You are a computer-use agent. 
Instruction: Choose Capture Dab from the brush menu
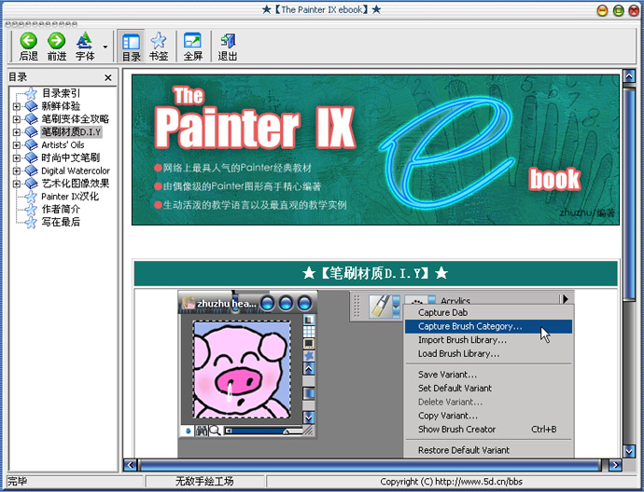point(442,312)
